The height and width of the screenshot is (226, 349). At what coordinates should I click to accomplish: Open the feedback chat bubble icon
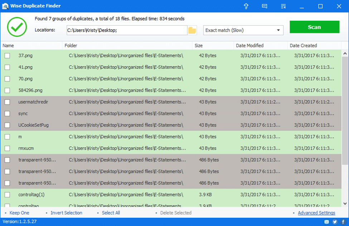click(265, 6)
